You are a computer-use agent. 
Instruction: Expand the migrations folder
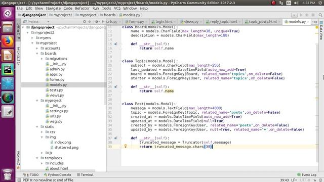pos(42,59)
